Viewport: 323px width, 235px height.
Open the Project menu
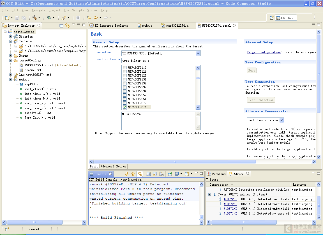(54, 10)
